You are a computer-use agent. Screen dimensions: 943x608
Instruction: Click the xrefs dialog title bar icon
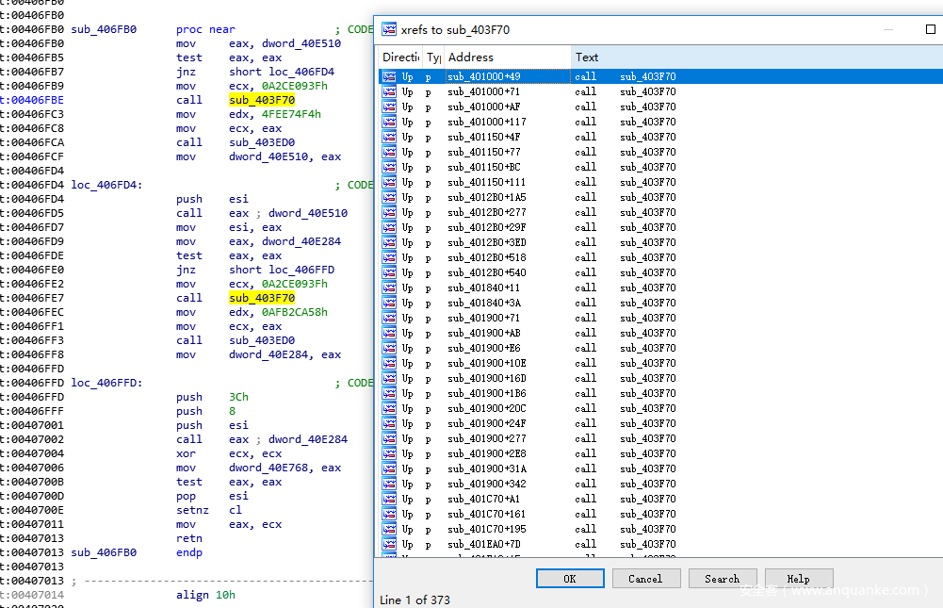click(x=388, y=29)
